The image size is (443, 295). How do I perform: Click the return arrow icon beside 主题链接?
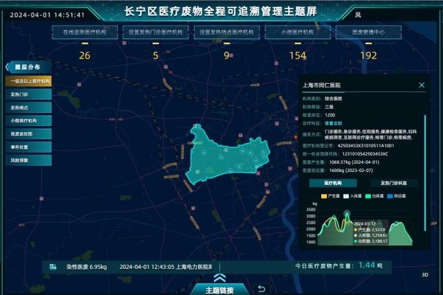(261, 289)
